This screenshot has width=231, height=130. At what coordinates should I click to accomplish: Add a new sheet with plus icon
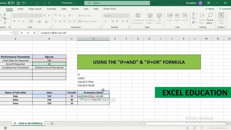[x=52, y=123]
